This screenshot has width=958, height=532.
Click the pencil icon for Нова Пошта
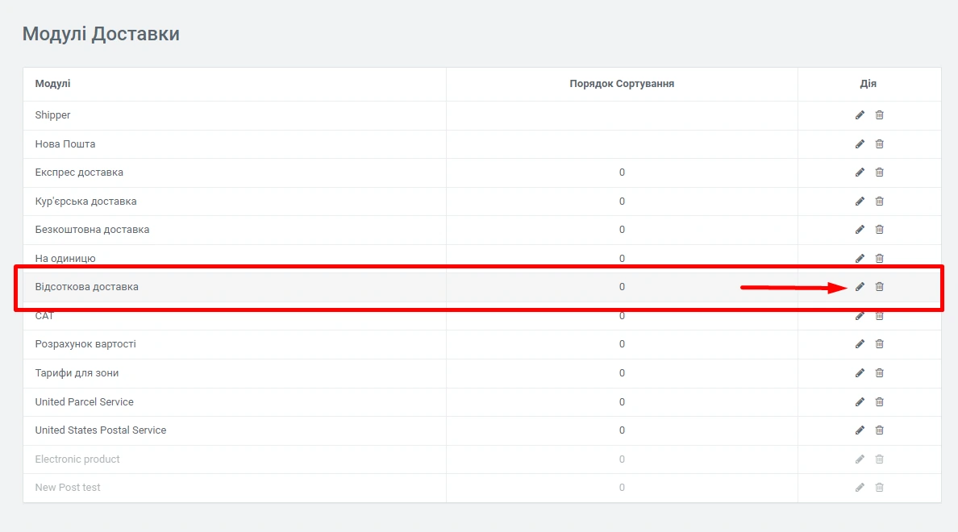click(x=860, y=144)
